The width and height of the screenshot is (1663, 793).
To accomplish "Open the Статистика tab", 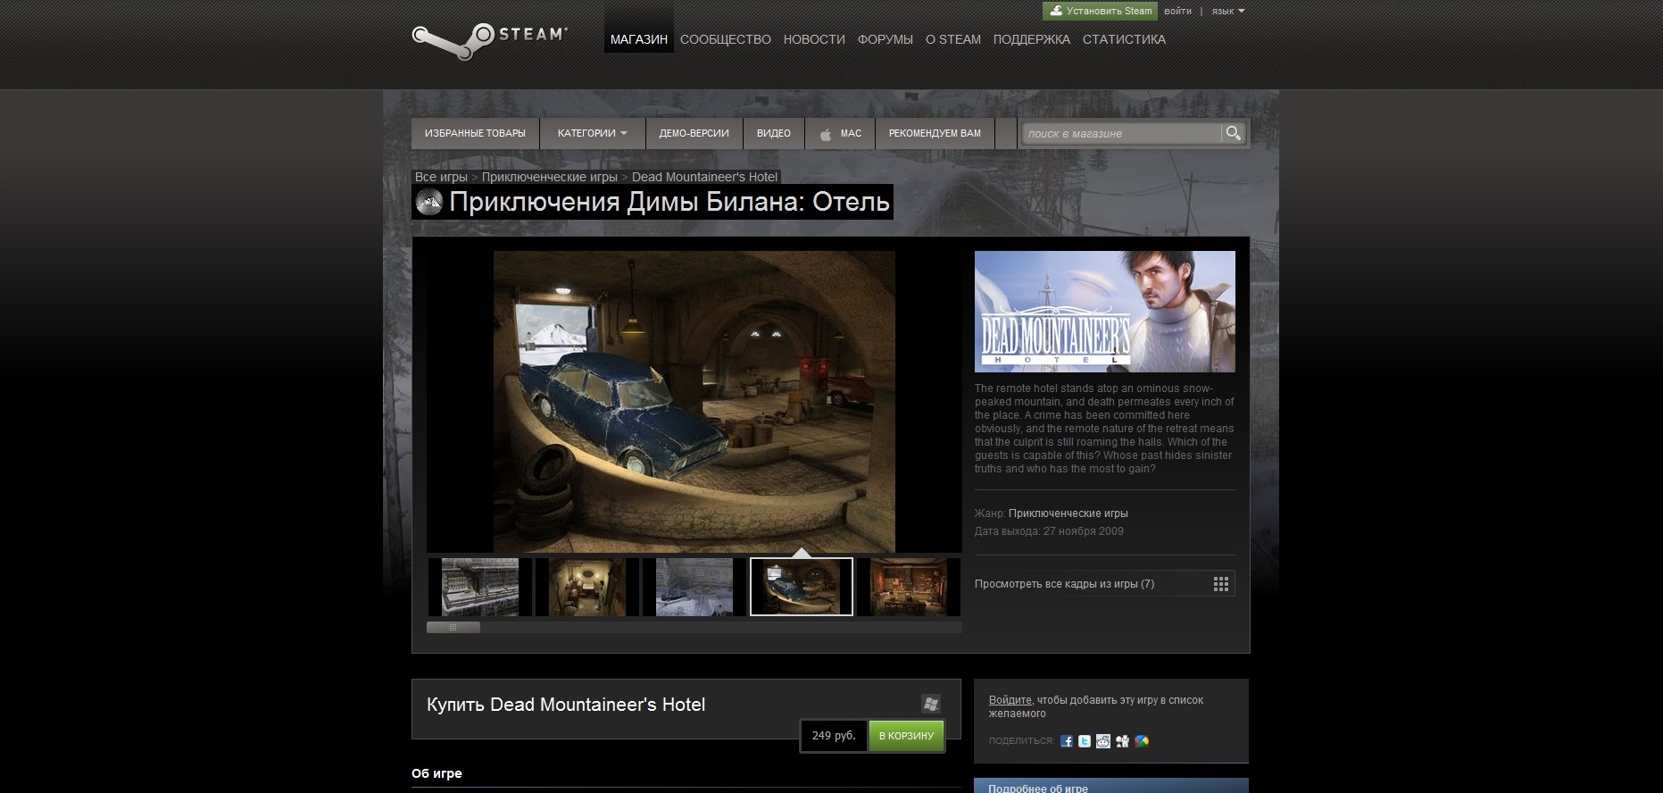I will (x=1124, y=39).
